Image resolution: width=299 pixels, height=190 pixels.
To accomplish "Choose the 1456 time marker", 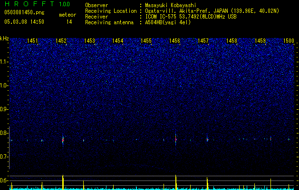I will point(174,40).
